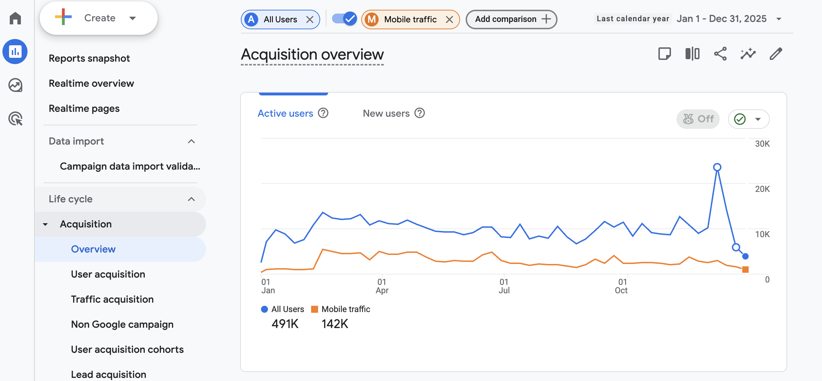Collapse the Life cycle section
Image resolution: width=822 pixels, height=381 pixels.
click(x=191, y=199)
